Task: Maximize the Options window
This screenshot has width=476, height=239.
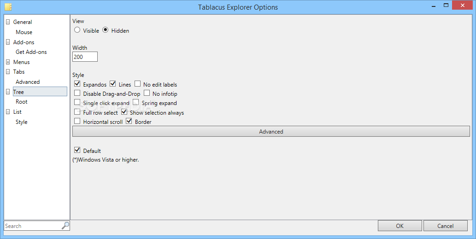Action: pos(446,5)
